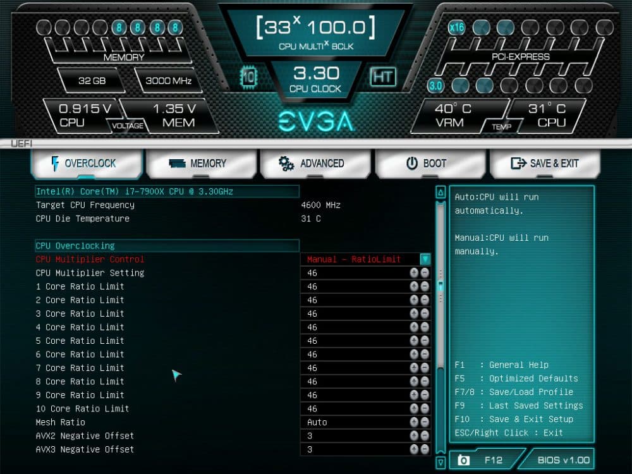This screenshot has height=474, width=632.
Task: Increase 8 Core Ratio Limit value
Action: pyautogui.click(x=414, y=381)
